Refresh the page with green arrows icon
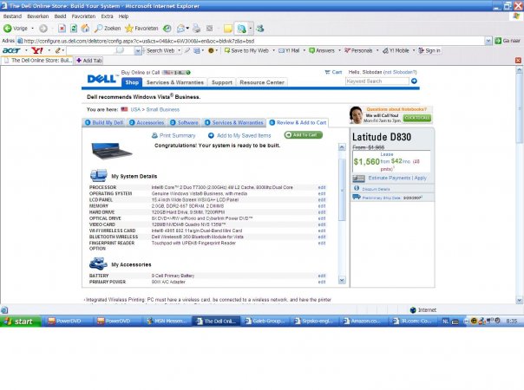524x390 pixels. [74, 29]
